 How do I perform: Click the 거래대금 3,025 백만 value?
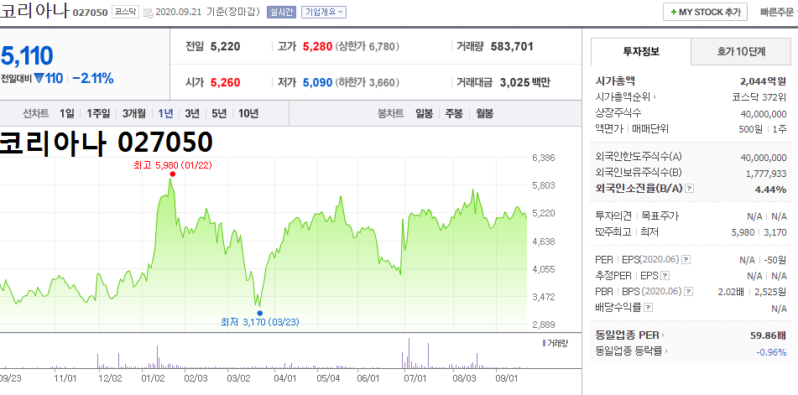click(x=525, y=82)
